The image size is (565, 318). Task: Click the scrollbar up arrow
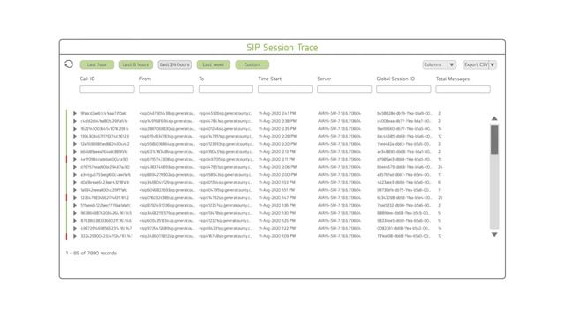pos(494,118)
